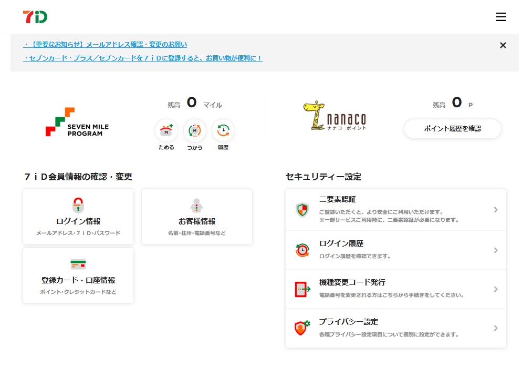The width and height of the screenshot is (522, 367).
Task: Expand the 二要素認証 row chevron
Action: coord(495,210)
